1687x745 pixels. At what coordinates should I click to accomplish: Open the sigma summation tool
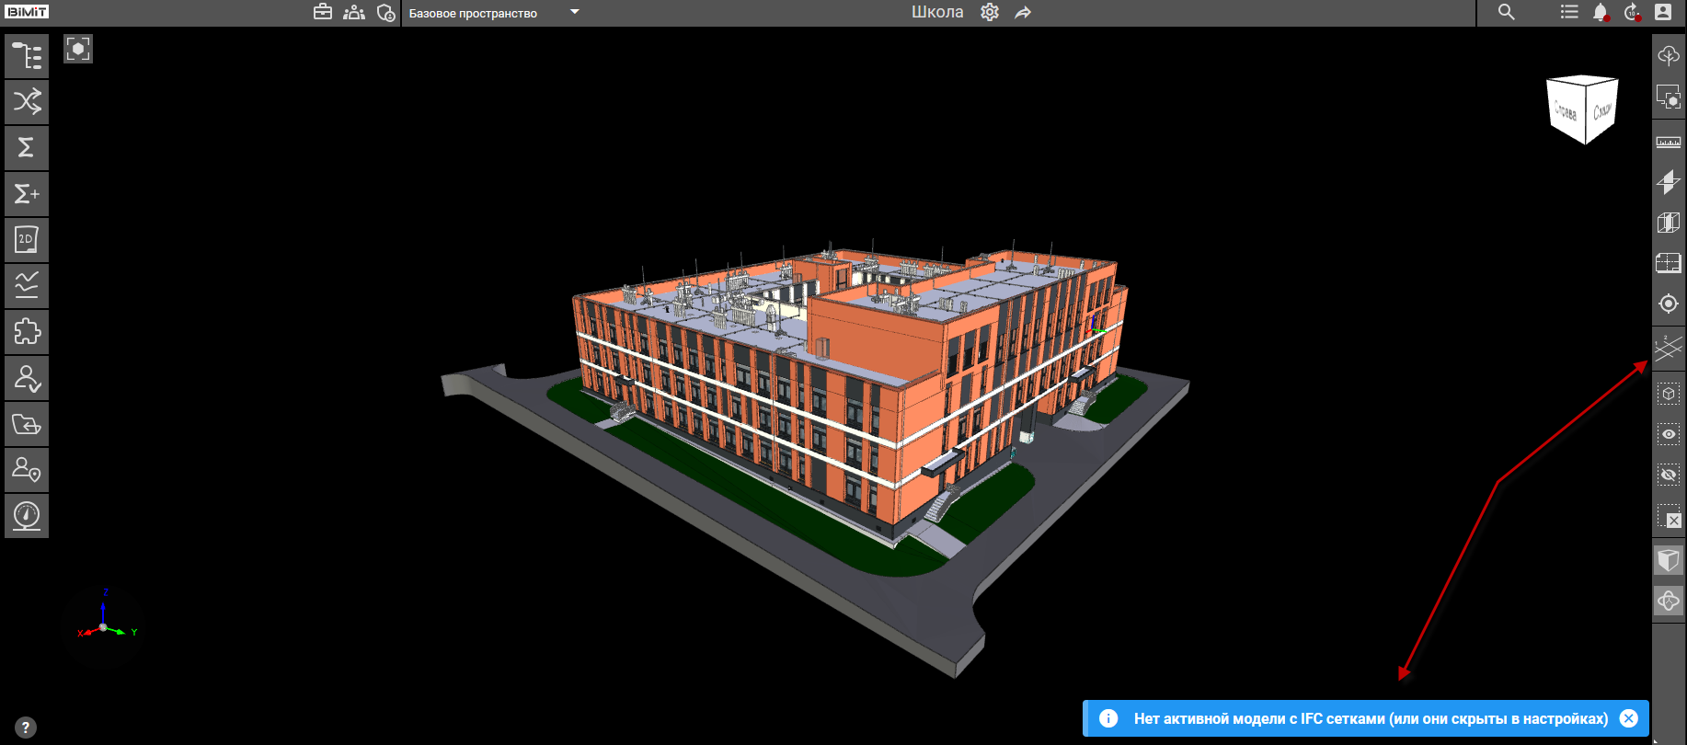tap(27, 148)
